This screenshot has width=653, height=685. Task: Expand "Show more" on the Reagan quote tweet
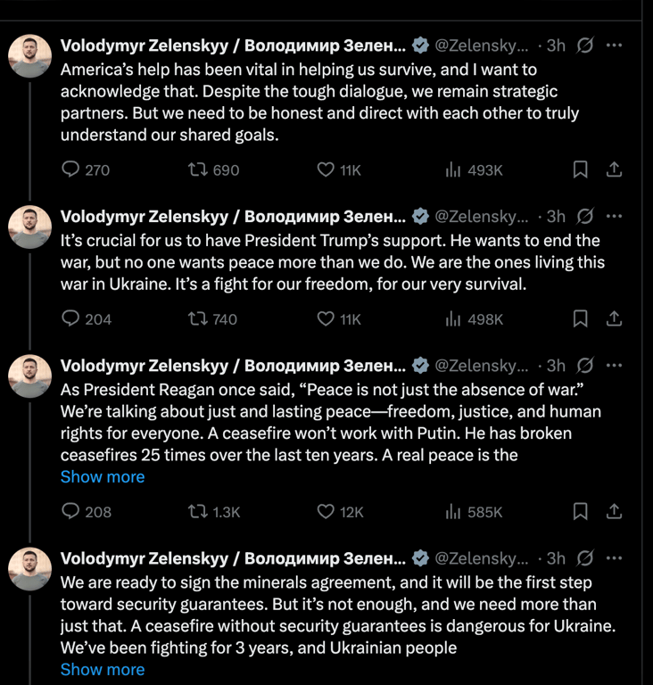[103, 477]
